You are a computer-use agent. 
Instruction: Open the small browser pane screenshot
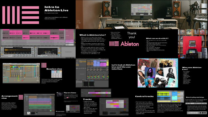[x=73, y=109]
